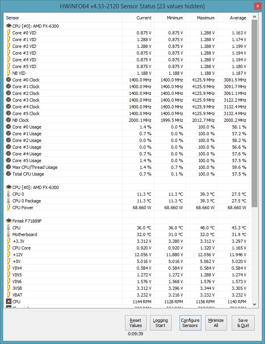
Task: Click the Current column header
Action: tap(138, 18)
